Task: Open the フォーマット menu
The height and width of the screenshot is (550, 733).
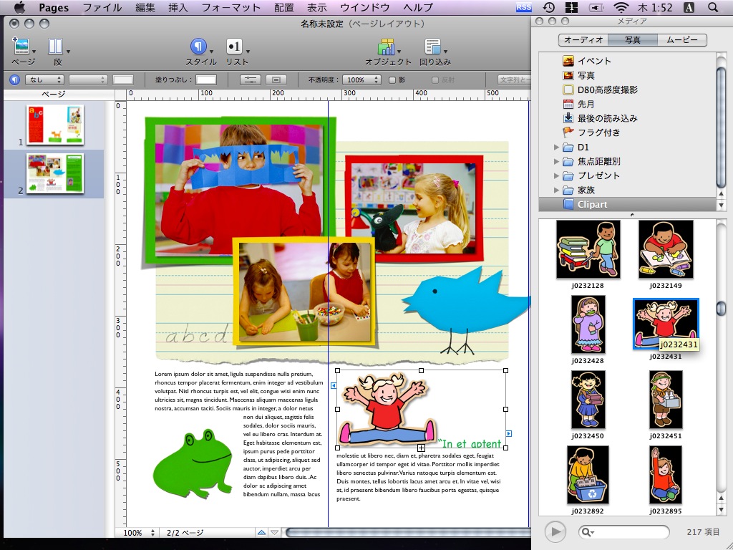Action: [x=230, y=7]
